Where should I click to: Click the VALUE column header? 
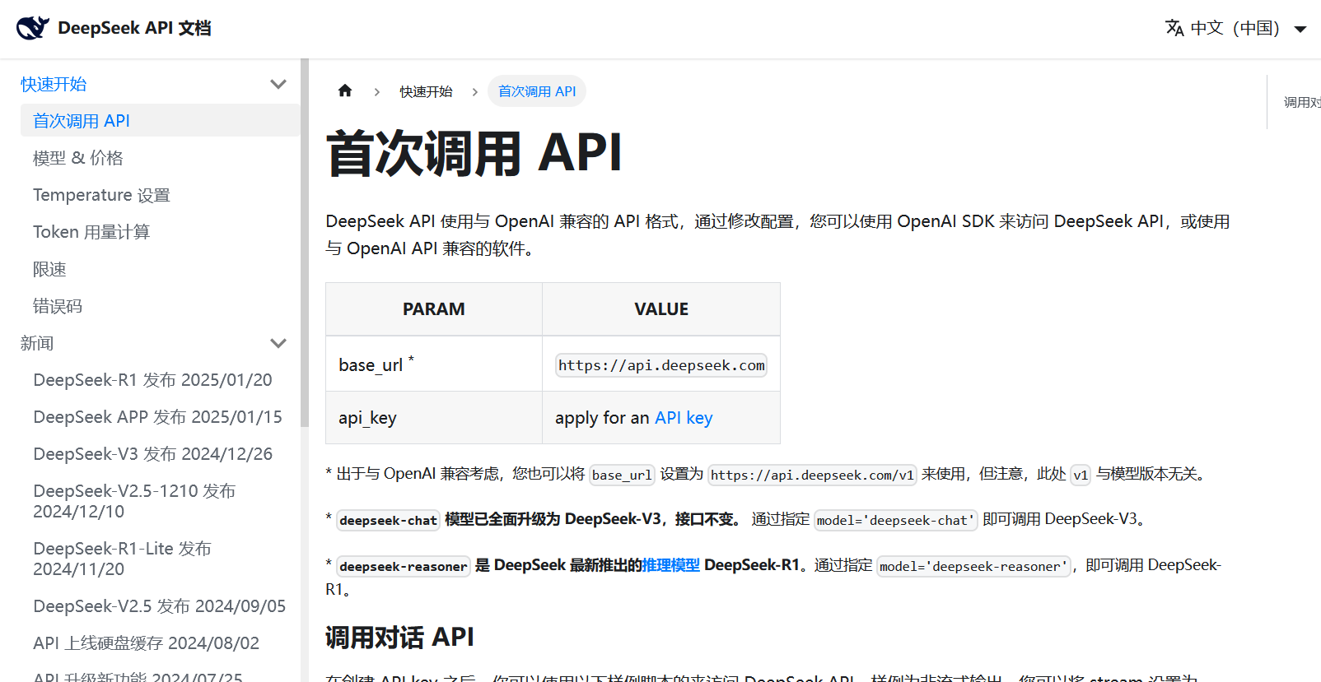tap(661, 309)
